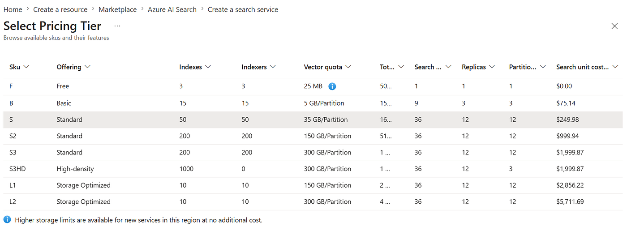Viewport: 627px width, 244px height.
Task: Click the $2,856.22 cost cell
Action: [x=570, y=185]
